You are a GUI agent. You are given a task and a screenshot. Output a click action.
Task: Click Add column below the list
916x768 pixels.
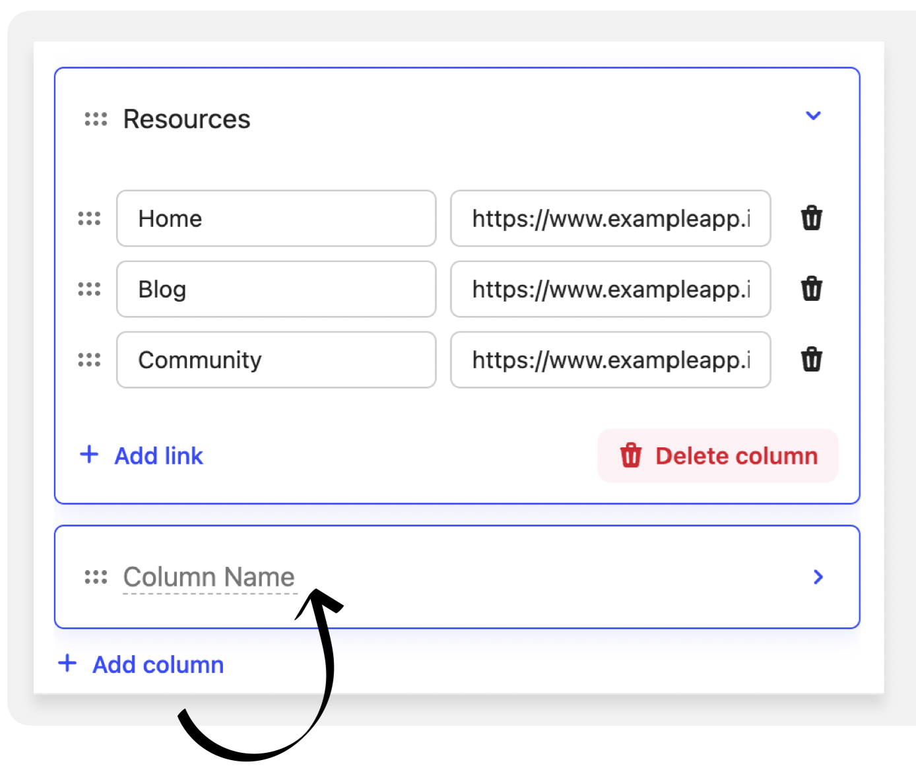142,664
